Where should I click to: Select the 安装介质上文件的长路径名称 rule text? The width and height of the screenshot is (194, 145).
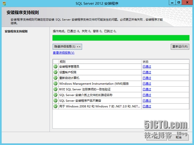click(86, 95)
